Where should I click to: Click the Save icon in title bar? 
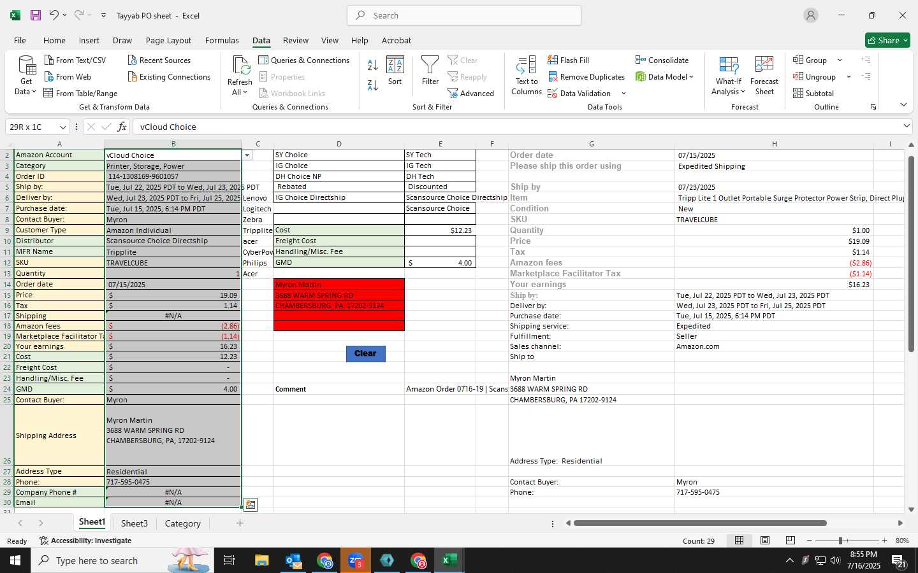point(36,15)
